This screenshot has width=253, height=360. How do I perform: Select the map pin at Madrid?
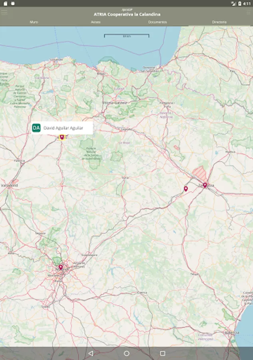61,267
